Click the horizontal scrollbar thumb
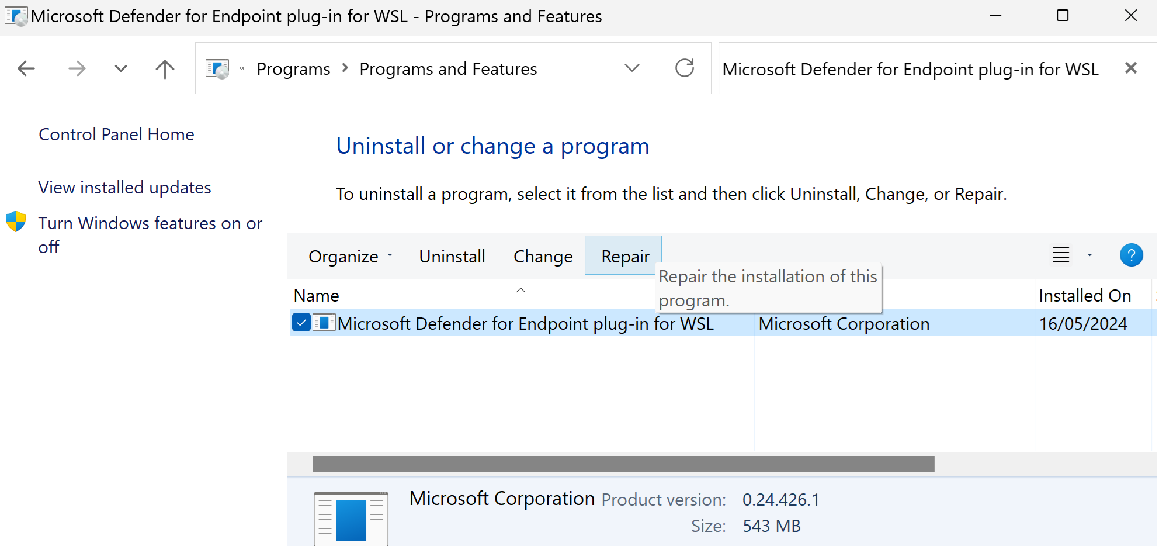 [623, 464]
